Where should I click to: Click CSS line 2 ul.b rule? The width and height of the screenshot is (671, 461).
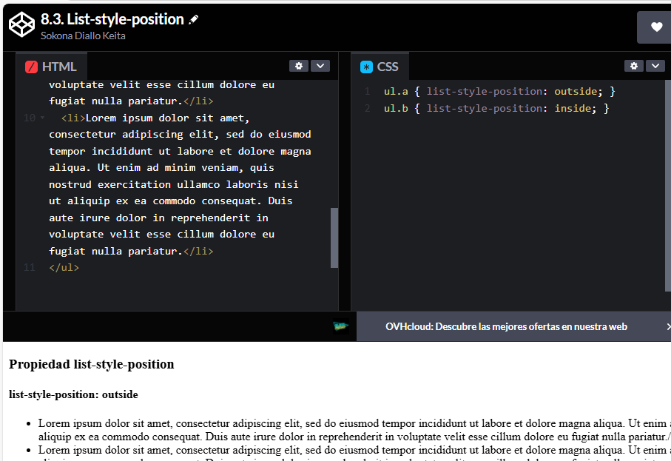pyautogui.click(x=496, y=109)
